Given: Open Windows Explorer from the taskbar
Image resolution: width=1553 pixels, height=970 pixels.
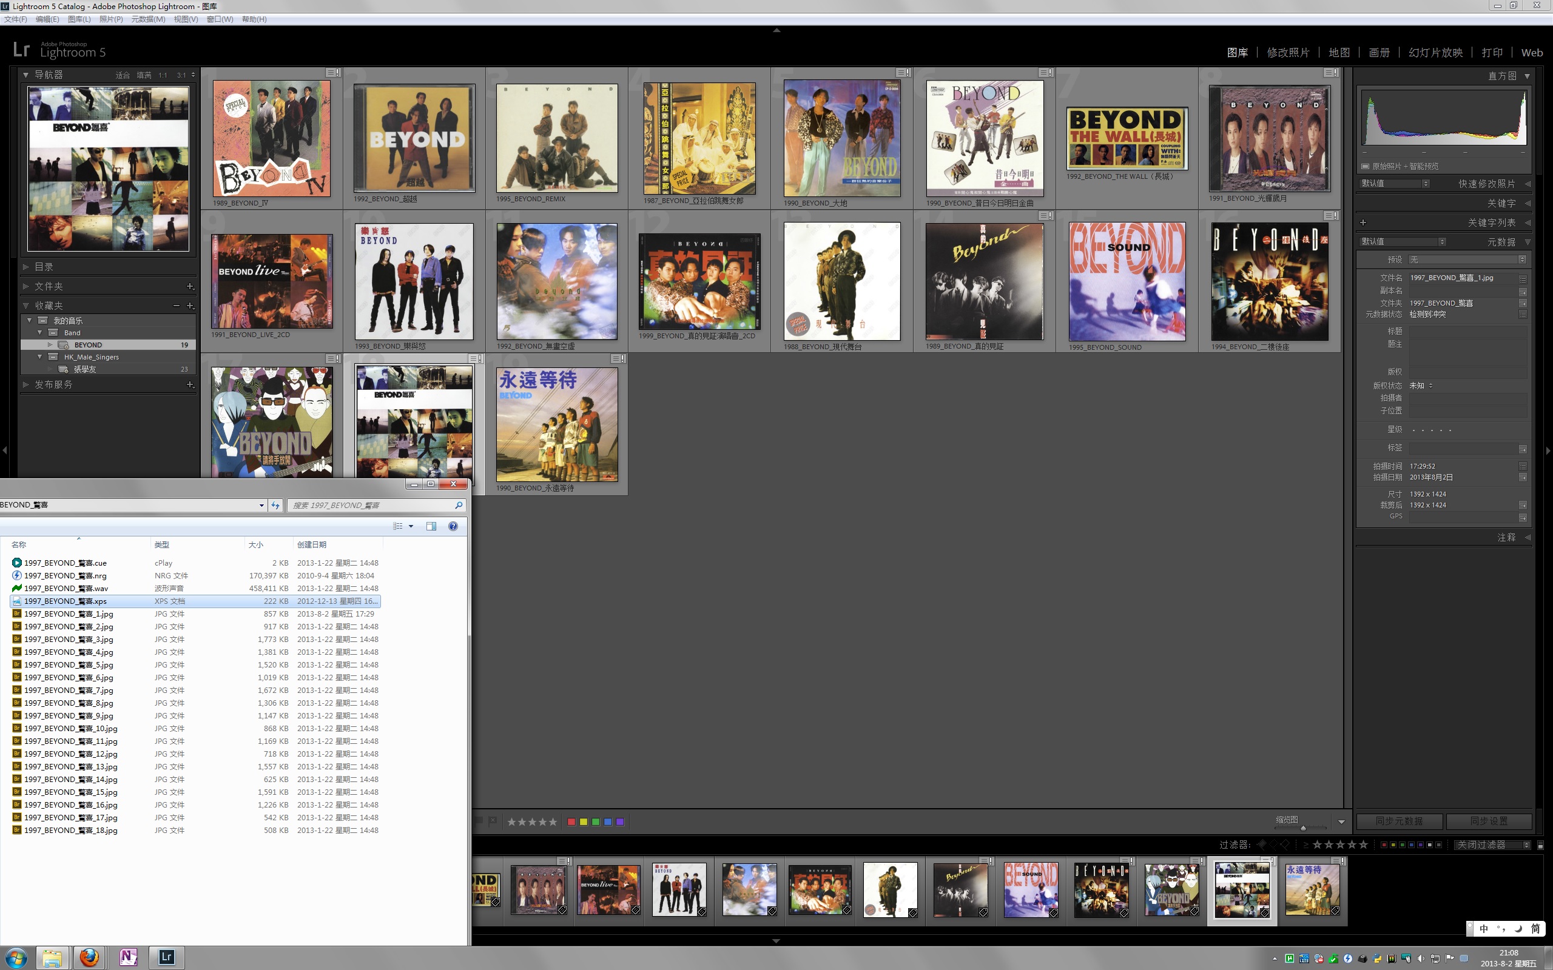Looking at the screenshot, I should pyautogui.click(x=52, y=957).
